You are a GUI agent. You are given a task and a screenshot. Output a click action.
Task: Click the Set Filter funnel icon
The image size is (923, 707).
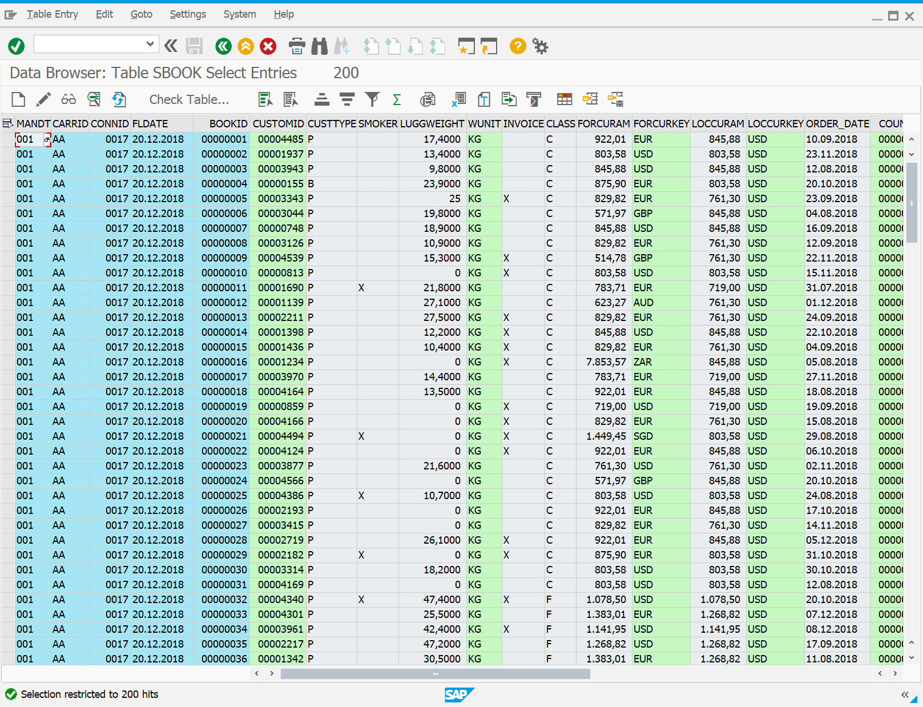pos(372,99)
